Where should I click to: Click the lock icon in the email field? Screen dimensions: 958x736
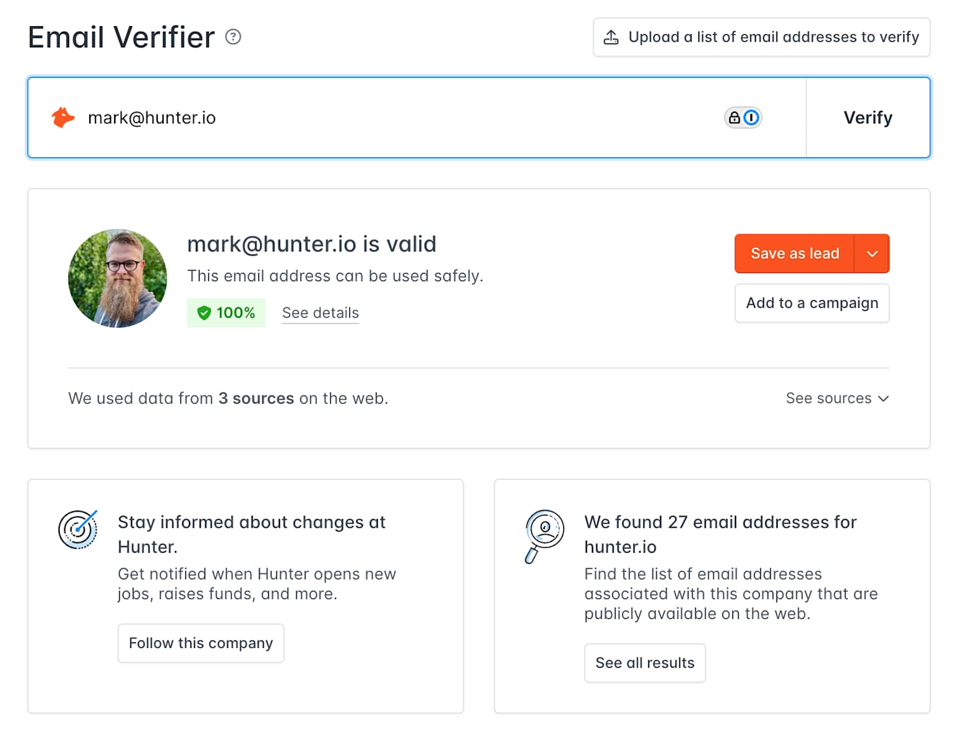coord(735,117)
